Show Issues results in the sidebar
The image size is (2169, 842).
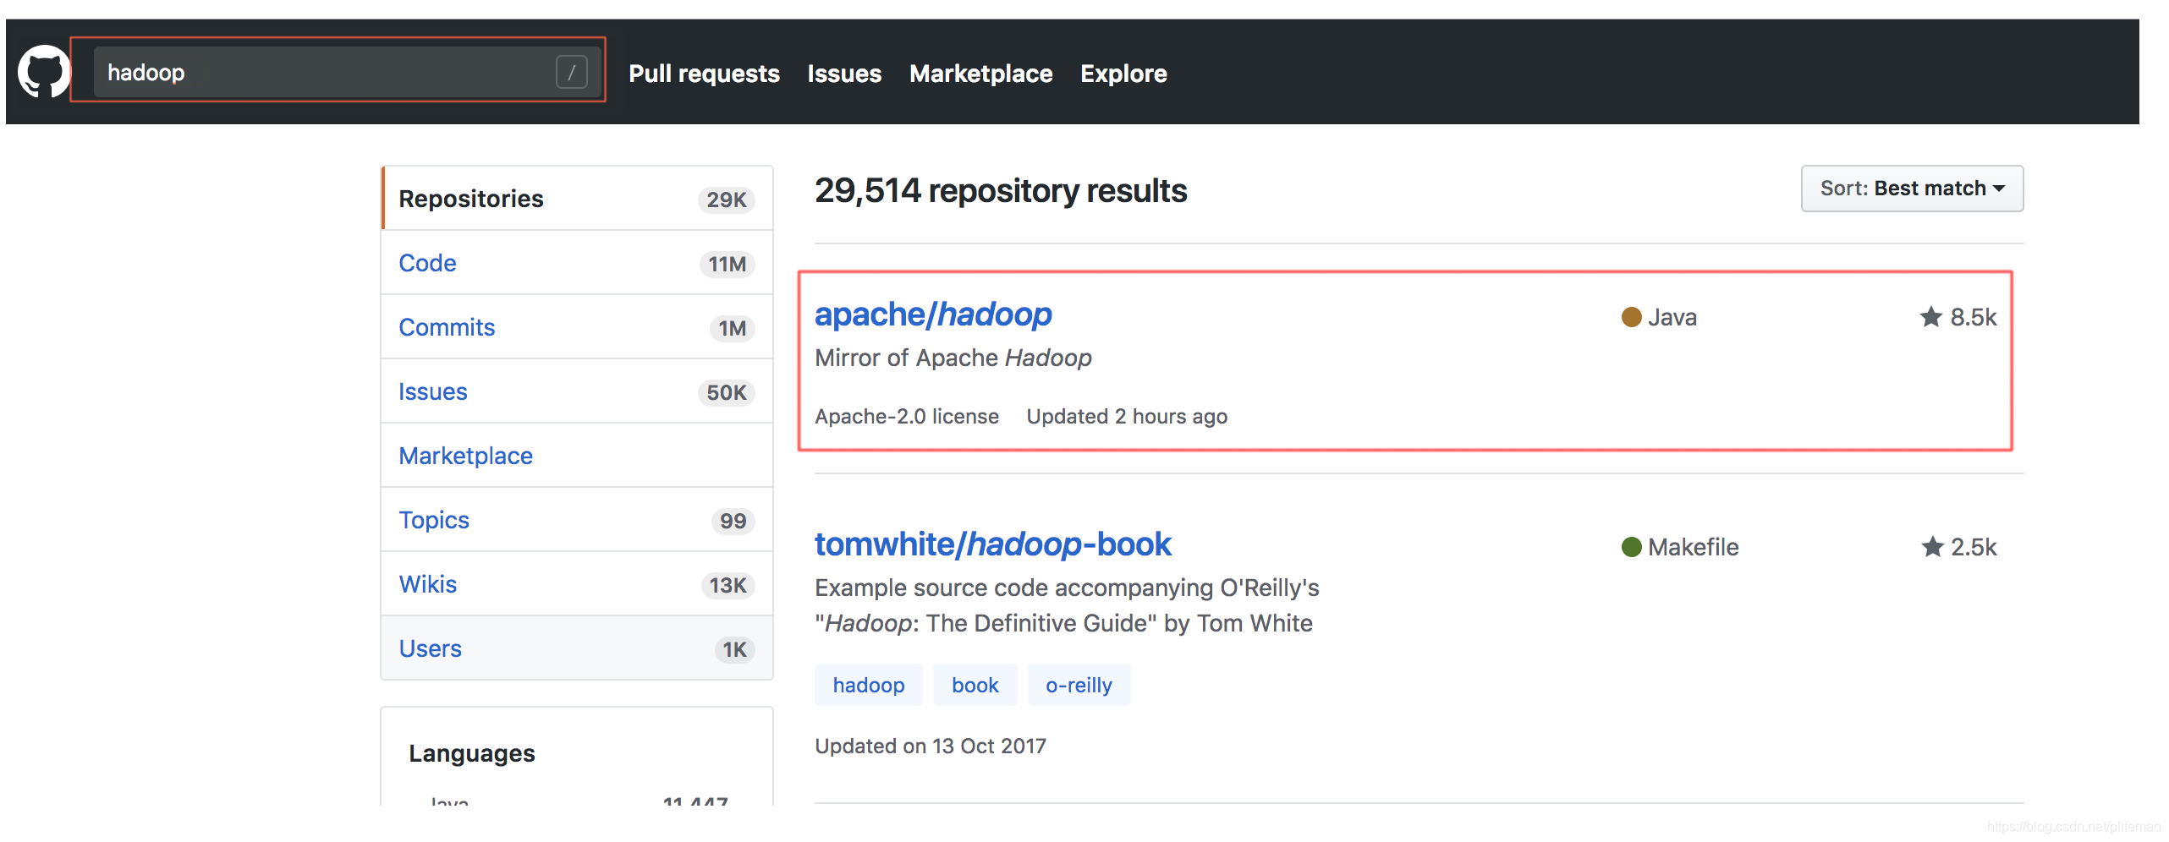(x=577, y=391)
